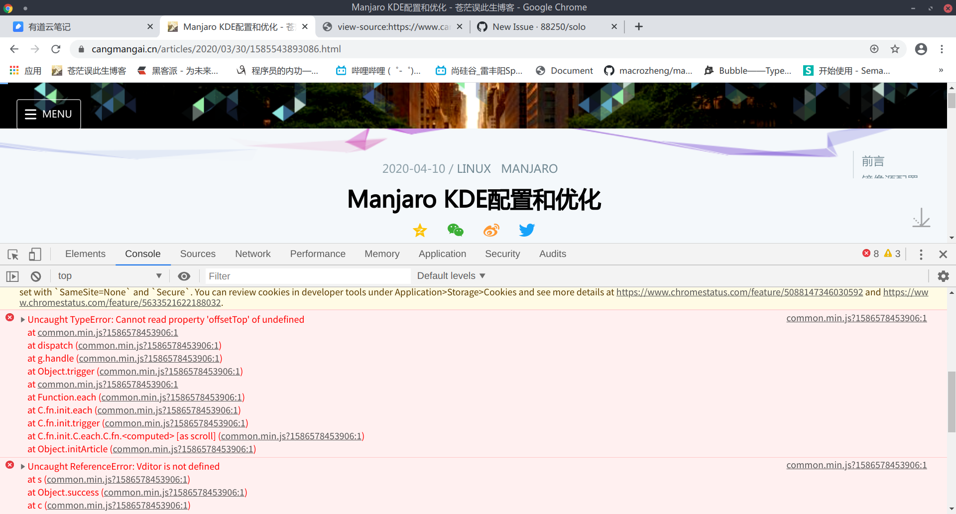This screenshot has height=514, width=956.
Task: Open the Chrome three-dot menu
Action: coord(942,49)
